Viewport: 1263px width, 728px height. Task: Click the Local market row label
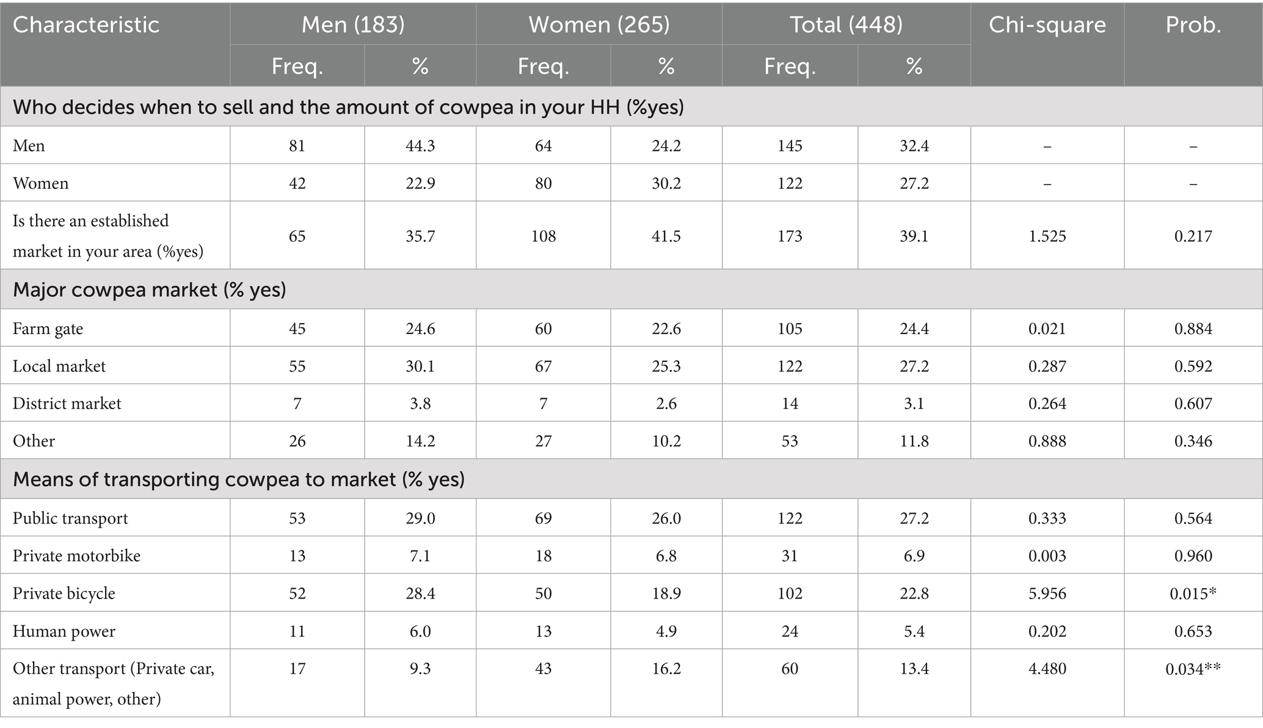[59, 366]
